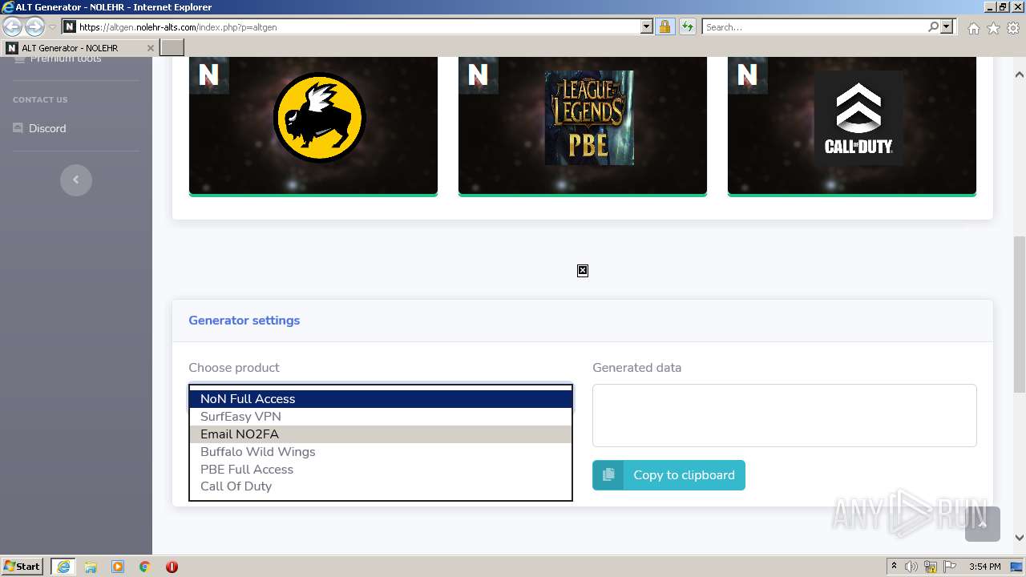Click the Generator settings heading
Screen dimensions: 1026x577
coord(244,321)
